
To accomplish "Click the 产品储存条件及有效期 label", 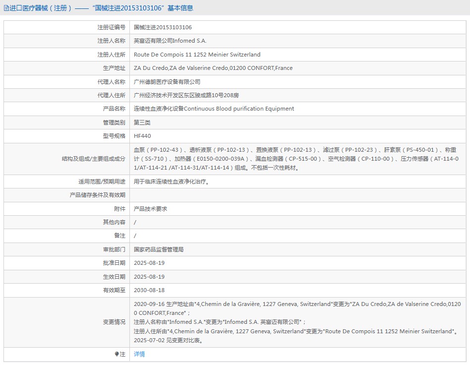I will pos(97,195).
